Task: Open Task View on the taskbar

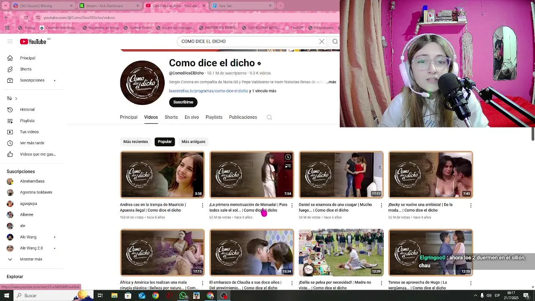Action: (x=100, y=296)
